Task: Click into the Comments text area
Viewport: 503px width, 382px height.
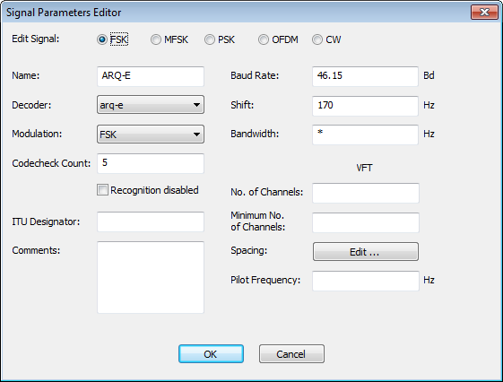Action: pyautogui.click(x=151, y=277)
